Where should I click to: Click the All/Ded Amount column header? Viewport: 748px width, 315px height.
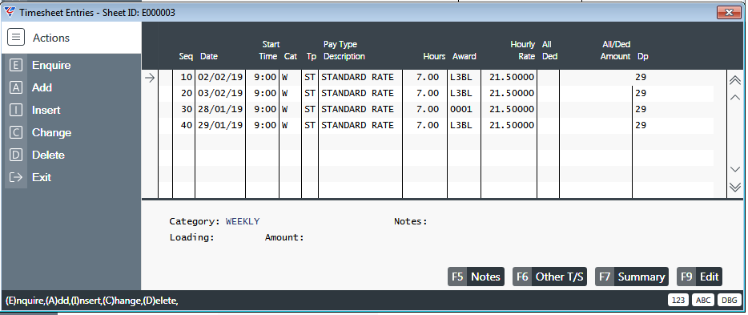click(x=615, y=50)
